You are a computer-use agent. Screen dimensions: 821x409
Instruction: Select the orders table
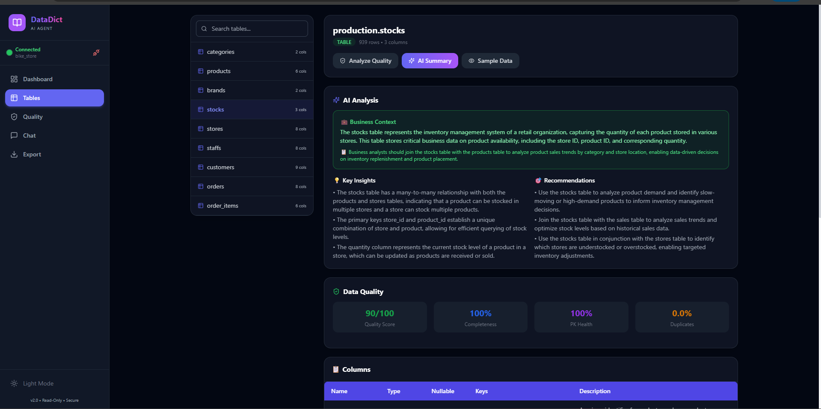coord(252,186)
